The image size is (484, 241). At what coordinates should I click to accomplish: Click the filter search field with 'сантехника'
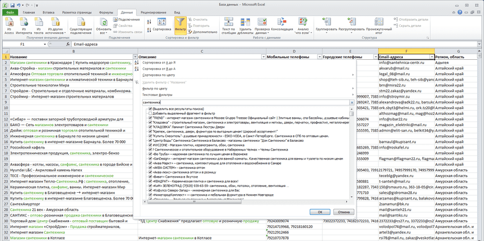pyautogui.click(x=246, y=102)
